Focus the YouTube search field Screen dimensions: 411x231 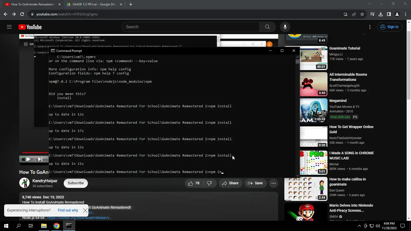[x=191, y=27]
